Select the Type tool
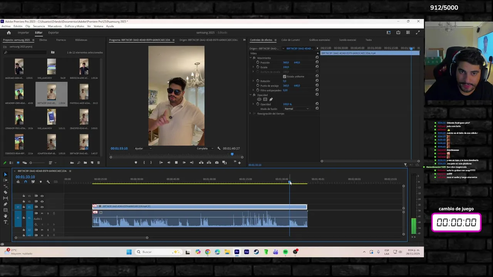 pos(5,222)
